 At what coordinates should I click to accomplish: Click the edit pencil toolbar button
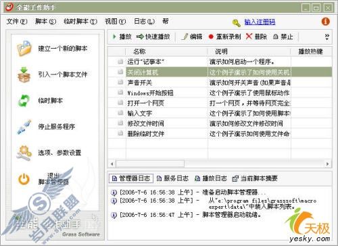[x=192, y=36]
